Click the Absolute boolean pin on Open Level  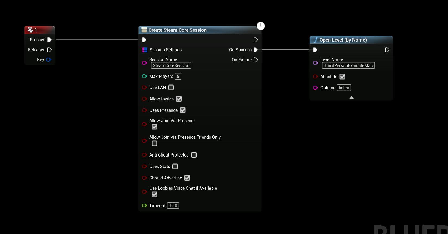point(316,77)
